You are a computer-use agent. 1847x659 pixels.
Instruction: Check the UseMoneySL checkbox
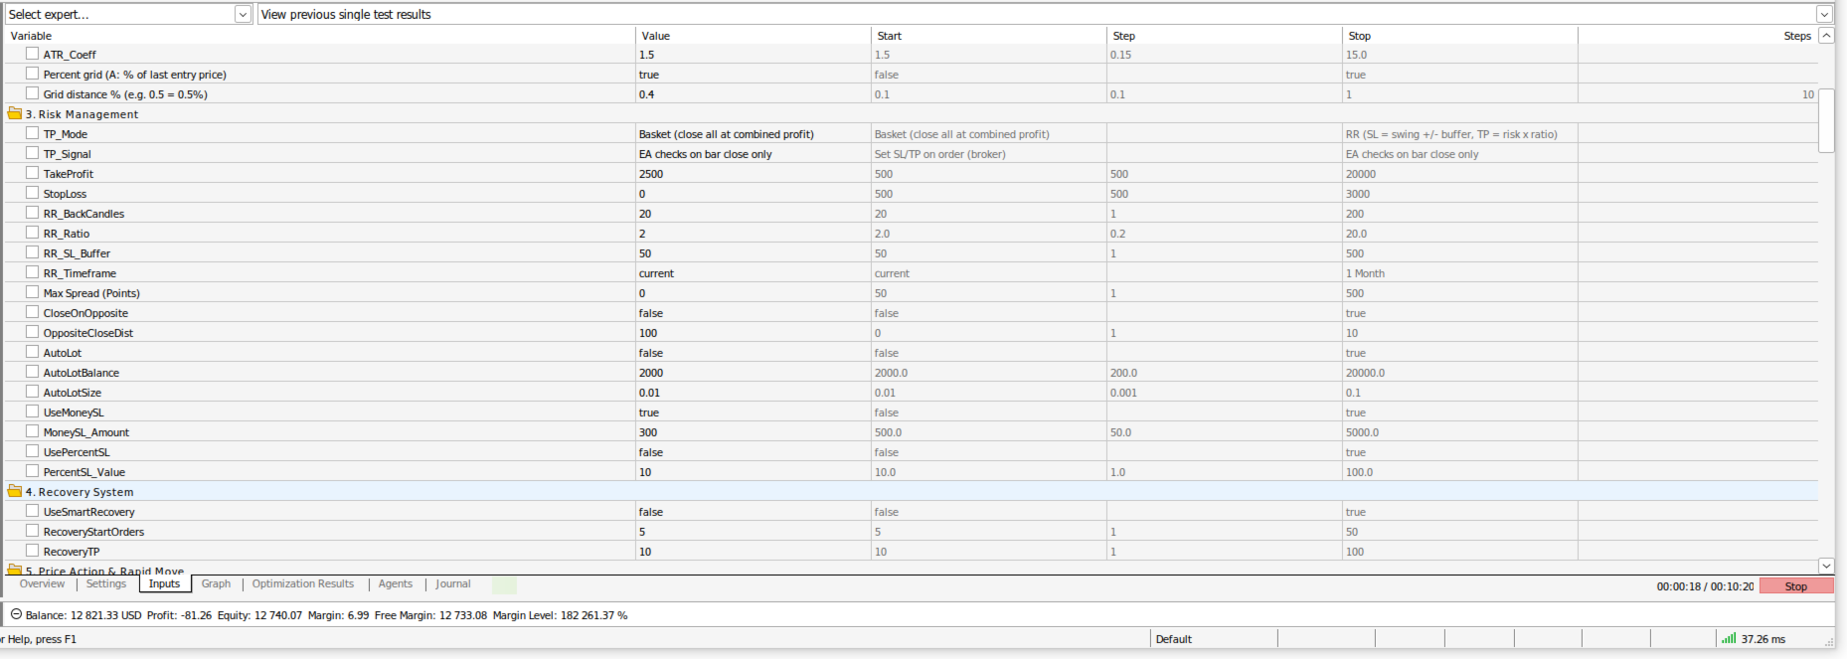(33, 412)
